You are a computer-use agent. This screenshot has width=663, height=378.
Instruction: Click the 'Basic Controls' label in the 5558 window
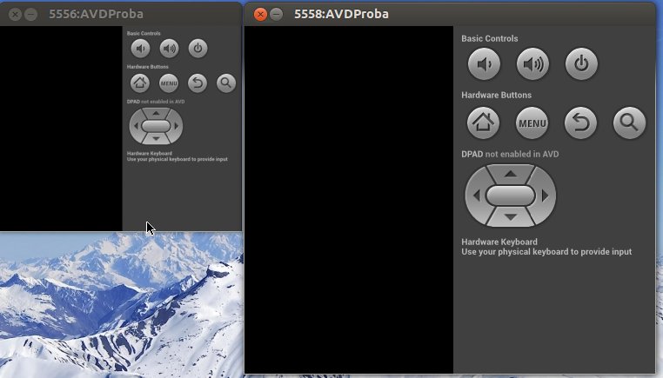(x=490, y=38)
